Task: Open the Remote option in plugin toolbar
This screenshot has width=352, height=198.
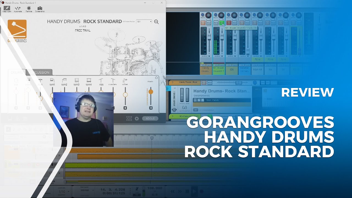Action: [x=29, y=8]
